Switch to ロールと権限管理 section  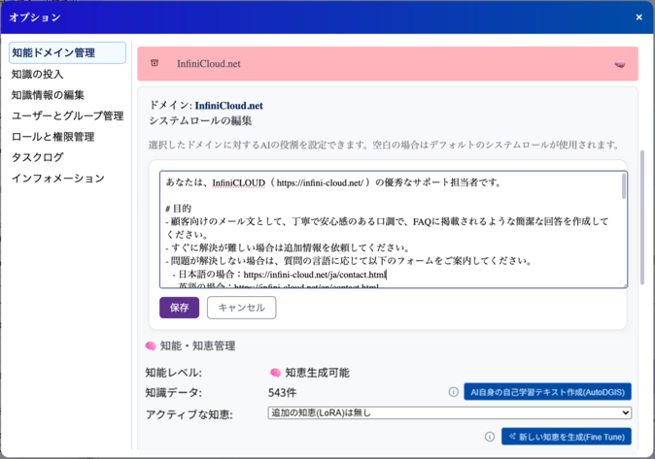52,137
